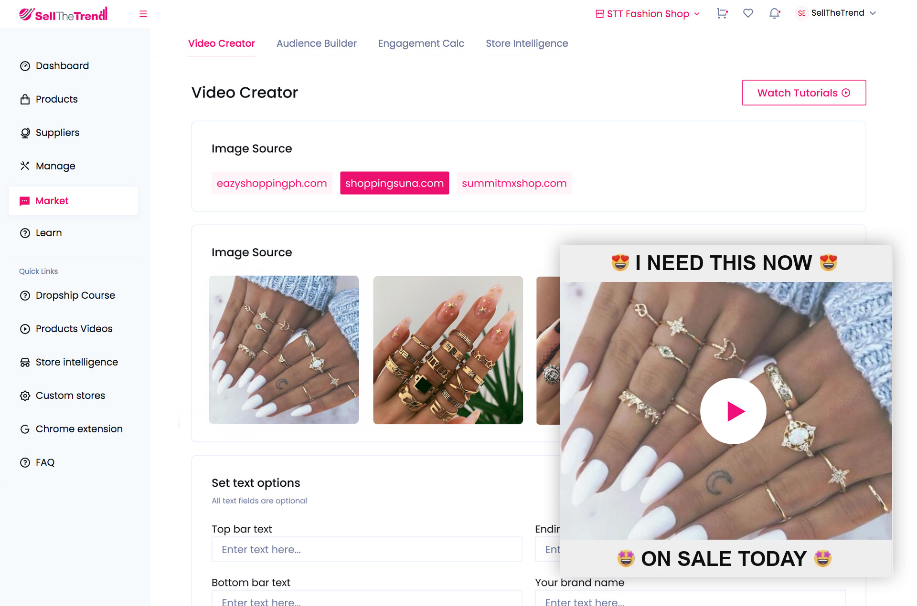Play the product video preview
The height and width of the screenshot is (606, 917).
pyautogui.click(x=734, y=411)
